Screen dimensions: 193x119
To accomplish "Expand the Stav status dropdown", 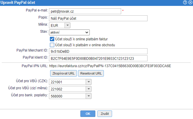I will point(87,32).
